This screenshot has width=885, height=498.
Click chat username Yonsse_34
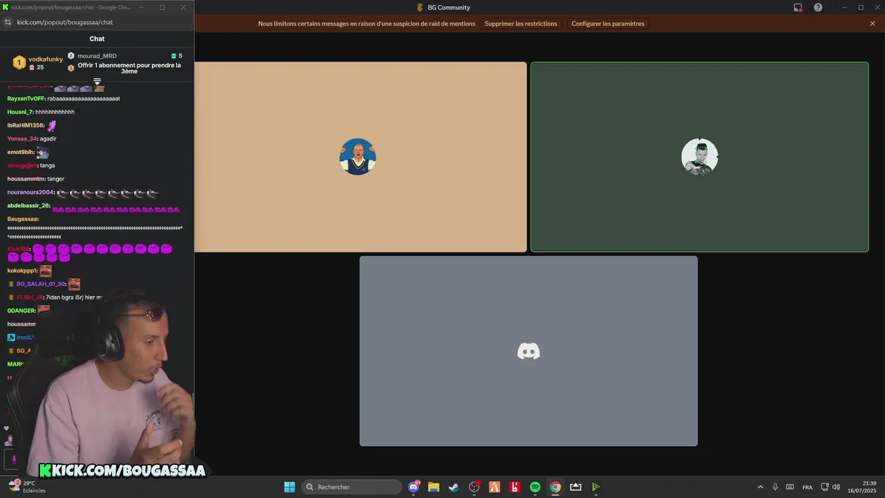(22, 139)
